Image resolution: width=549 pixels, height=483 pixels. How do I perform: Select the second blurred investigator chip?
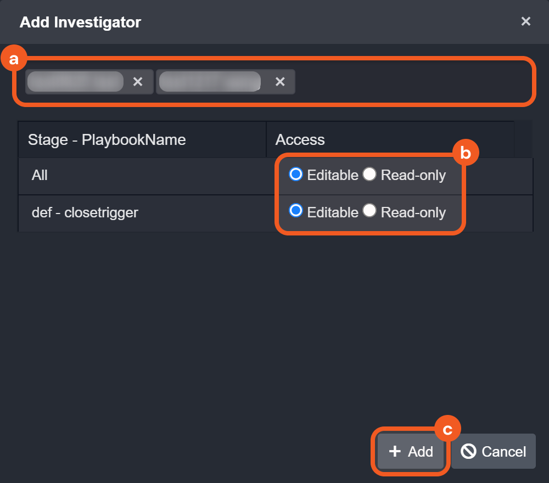coord(210,82)
